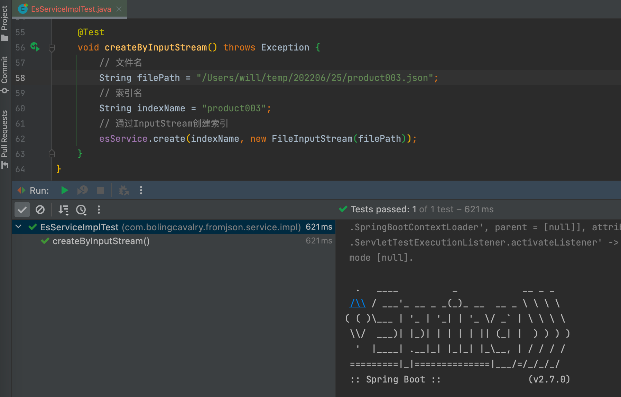Close the EsServiceImplTest.java tab
This screenshot has height=397, width=621.
tap(119, 9)
